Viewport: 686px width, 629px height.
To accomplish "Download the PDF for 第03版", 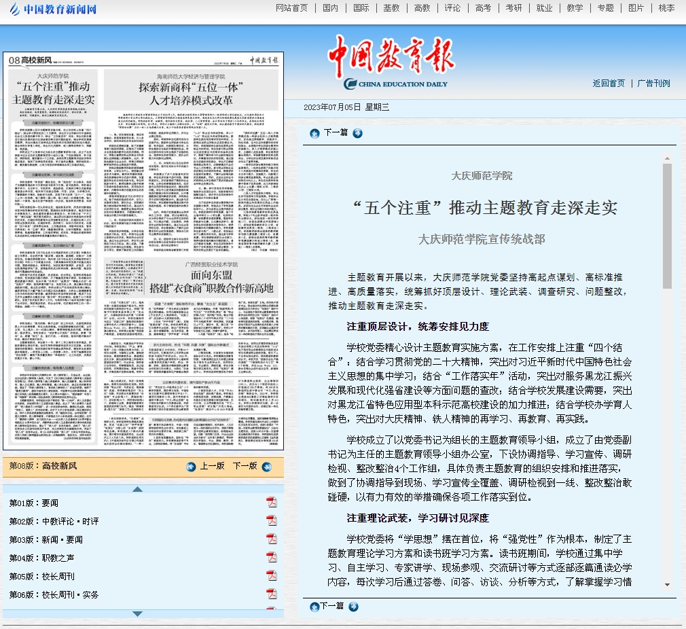I will pyautogui.click(x=272, y=539).
